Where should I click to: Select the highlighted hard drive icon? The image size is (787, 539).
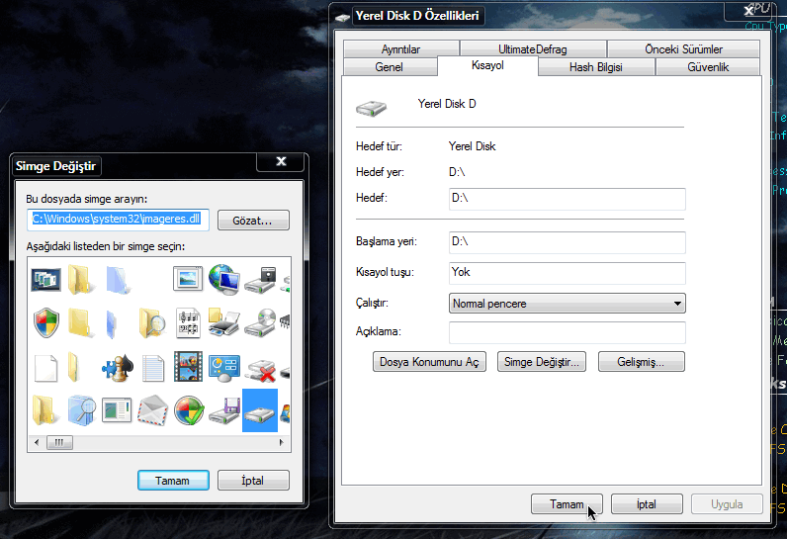(x=260, y=410)
